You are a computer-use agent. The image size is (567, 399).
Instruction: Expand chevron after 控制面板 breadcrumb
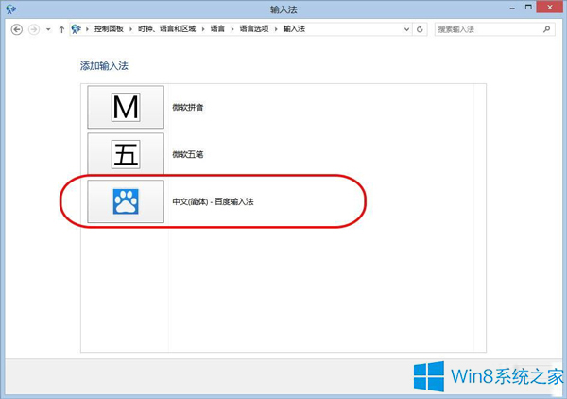[131, 29]
